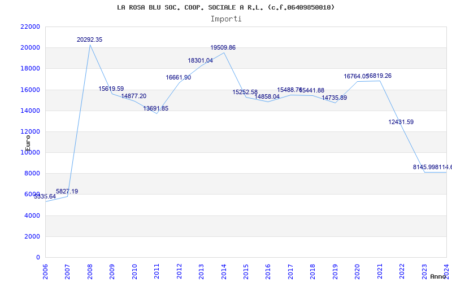The height and width of the screenshot is (282, 452).
Task: Click the 13691.85 value label
Action: [156, 108]
